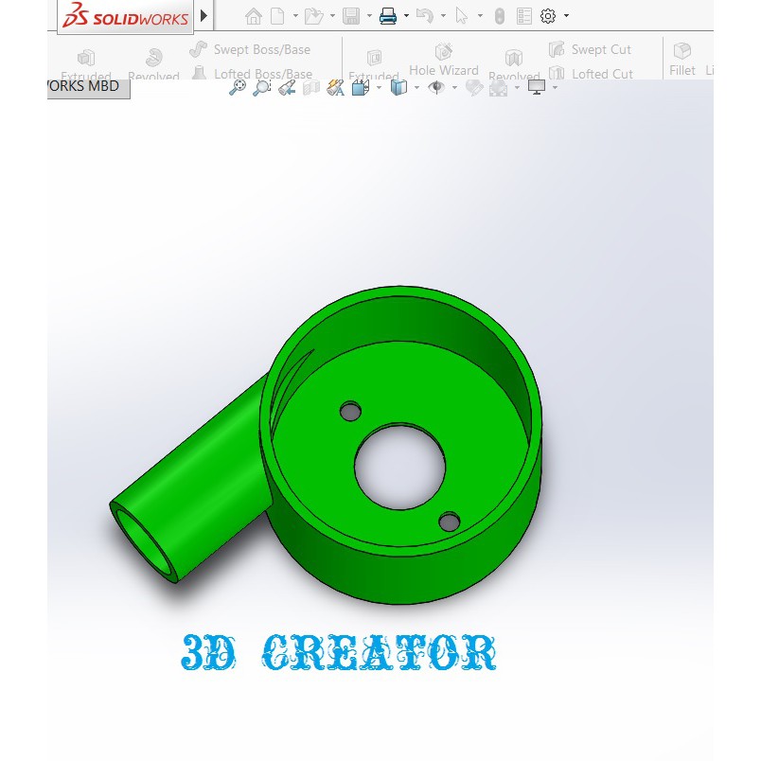761x761 pixels.
Task: Open the View Orientation cube icon
Action: [361, 88]
